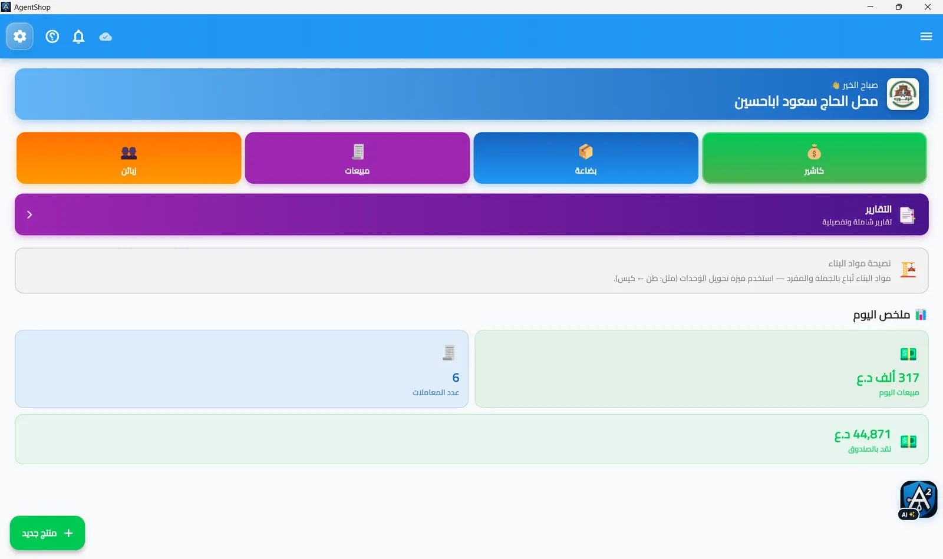
Task: Click the نقد بالصندوق label
Action: coord(869,449)
